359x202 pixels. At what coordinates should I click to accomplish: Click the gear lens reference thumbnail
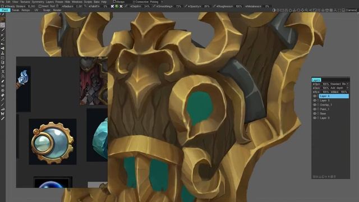point(52,141)
